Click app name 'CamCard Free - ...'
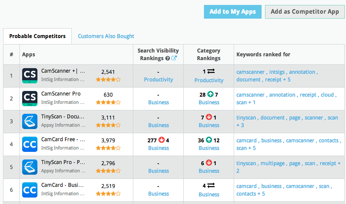The height and width of the screenshot is (204, 346). coord(63,140)
